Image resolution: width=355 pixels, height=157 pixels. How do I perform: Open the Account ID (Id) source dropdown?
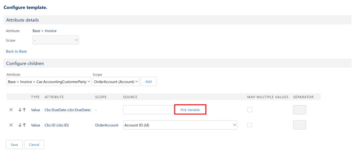click(180, 125)
